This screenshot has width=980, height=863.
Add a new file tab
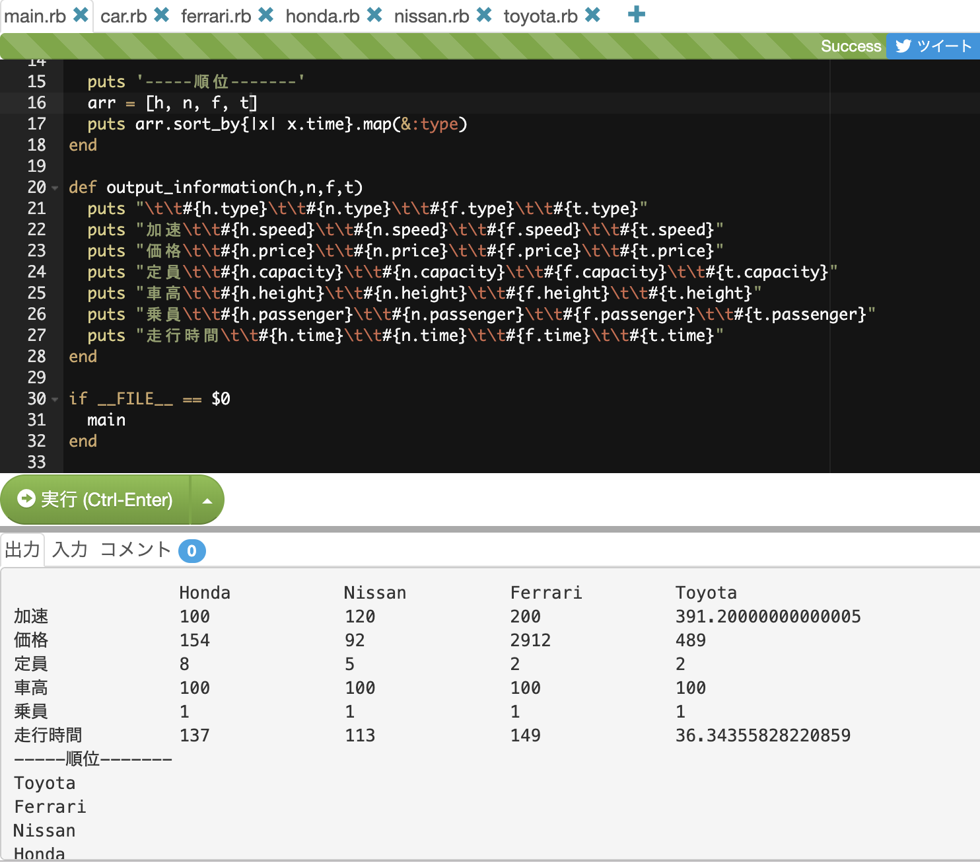pyautogui.click(x=637, y=15)
